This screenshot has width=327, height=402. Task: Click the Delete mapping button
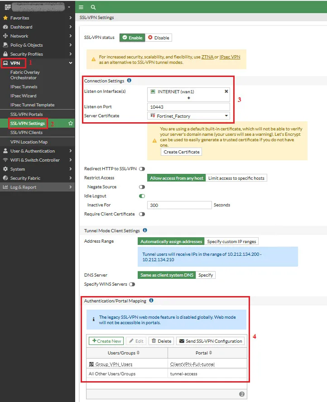tap(161, 341)
